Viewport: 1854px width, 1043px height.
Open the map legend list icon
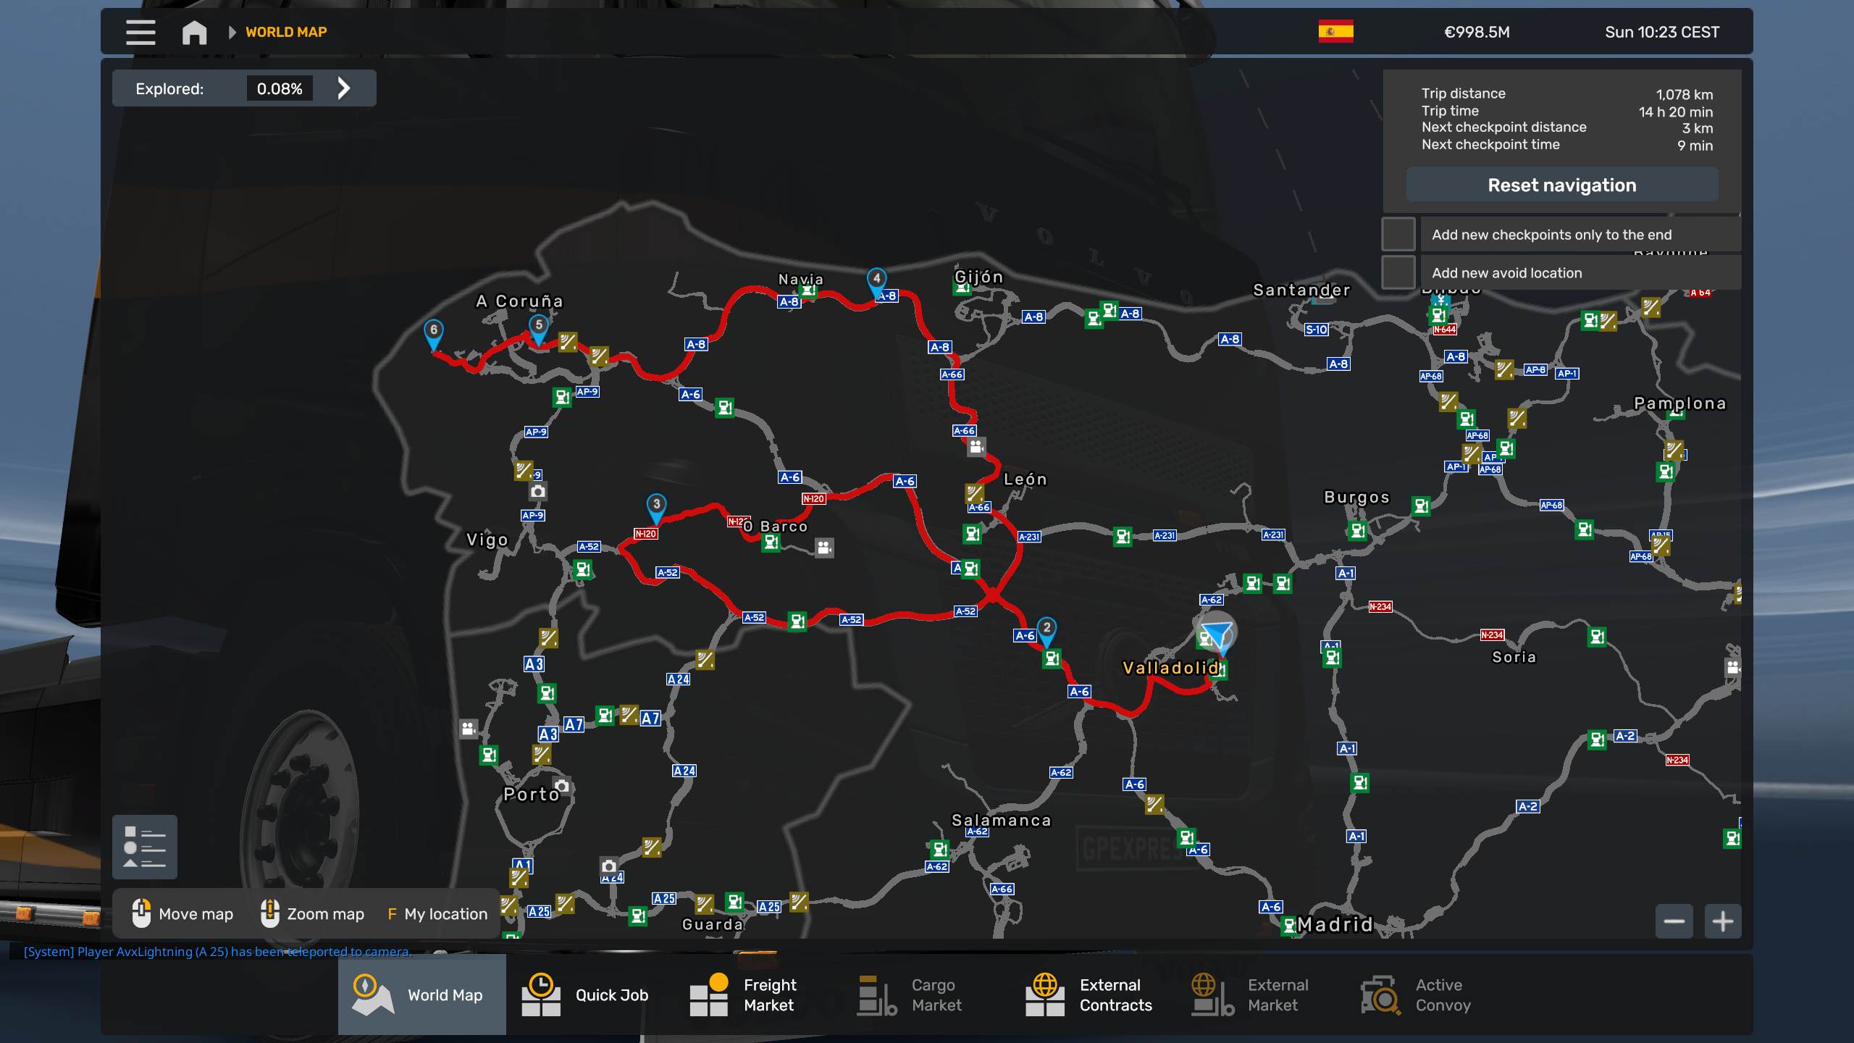[x=145, y=846]
